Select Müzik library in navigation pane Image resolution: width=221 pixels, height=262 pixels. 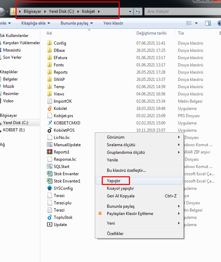(9, 86)
